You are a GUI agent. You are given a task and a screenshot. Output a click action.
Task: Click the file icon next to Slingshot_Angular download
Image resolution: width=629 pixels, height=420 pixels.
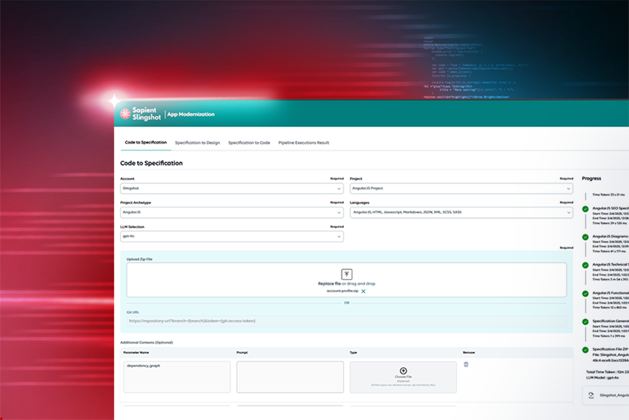[x=591, y=395]
